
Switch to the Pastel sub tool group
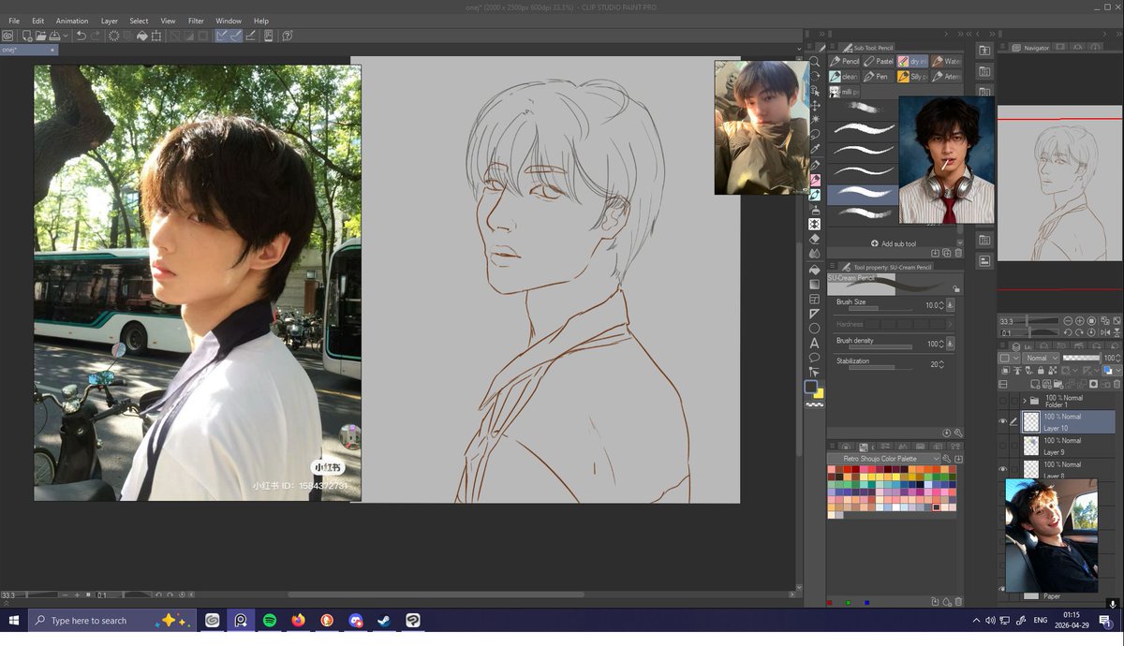880,62
